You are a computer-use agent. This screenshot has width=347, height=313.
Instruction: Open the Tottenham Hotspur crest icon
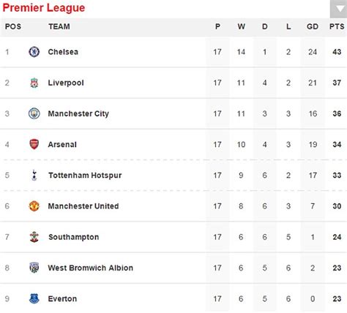pyautogui.click(x=34, y=175)
